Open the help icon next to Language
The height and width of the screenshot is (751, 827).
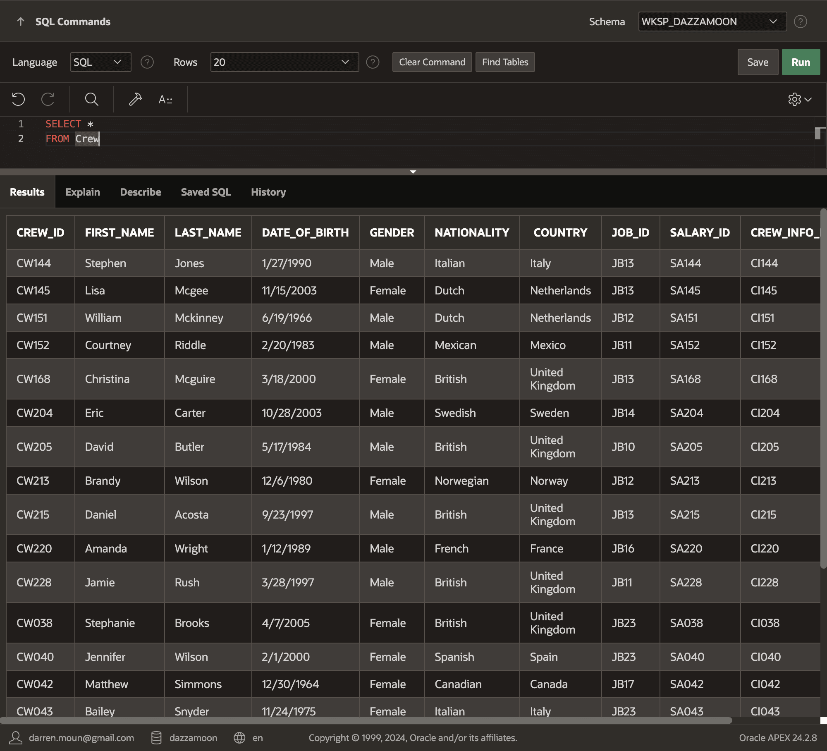pos(147,62)
